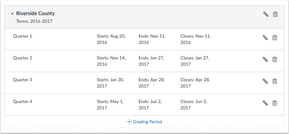Edit the Riverside County grading period set

pos(265,14)
